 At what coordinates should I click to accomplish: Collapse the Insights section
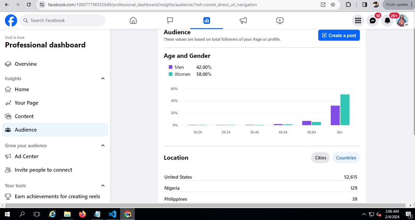tap(103, 79)
